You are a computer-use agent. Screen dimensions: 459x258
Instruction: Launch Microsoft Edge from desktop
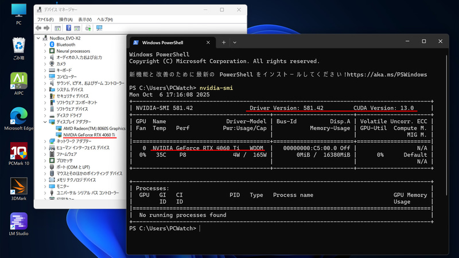(19, 119)
